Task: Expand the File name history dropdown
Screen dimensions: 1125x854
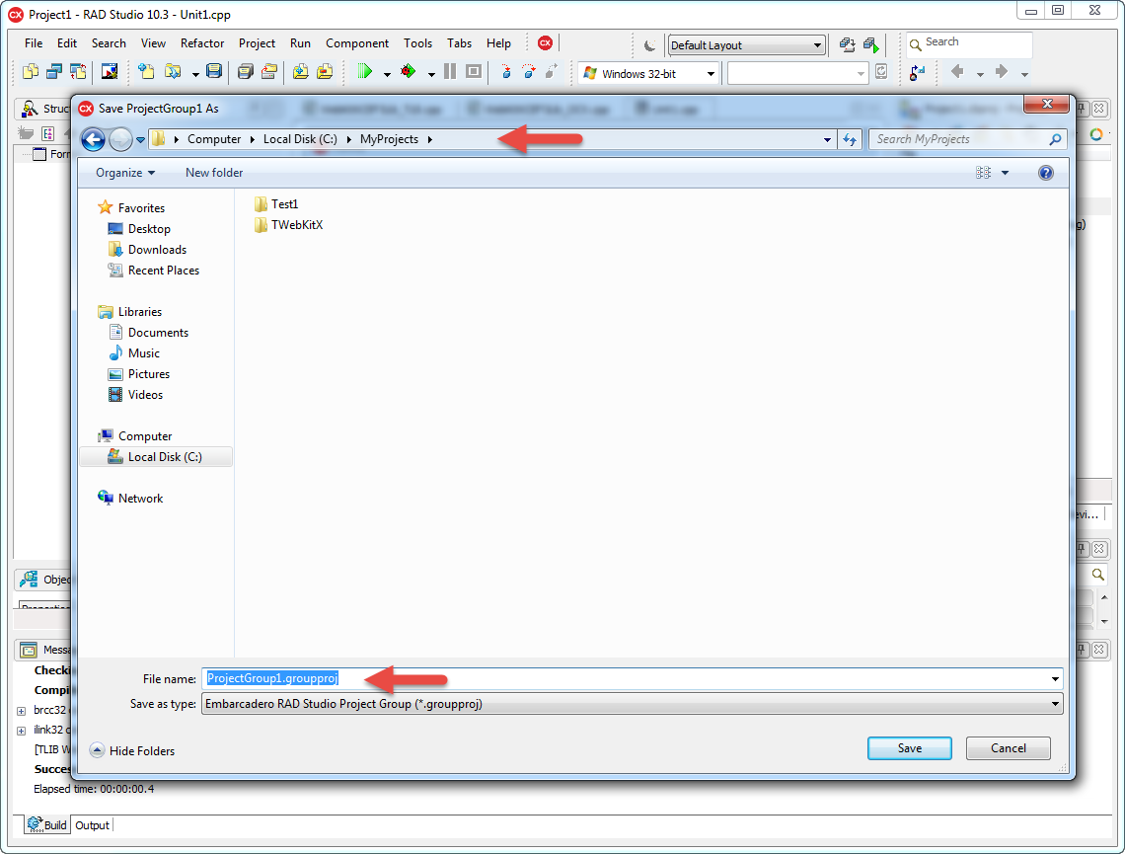Action: tap(1055, 679)
